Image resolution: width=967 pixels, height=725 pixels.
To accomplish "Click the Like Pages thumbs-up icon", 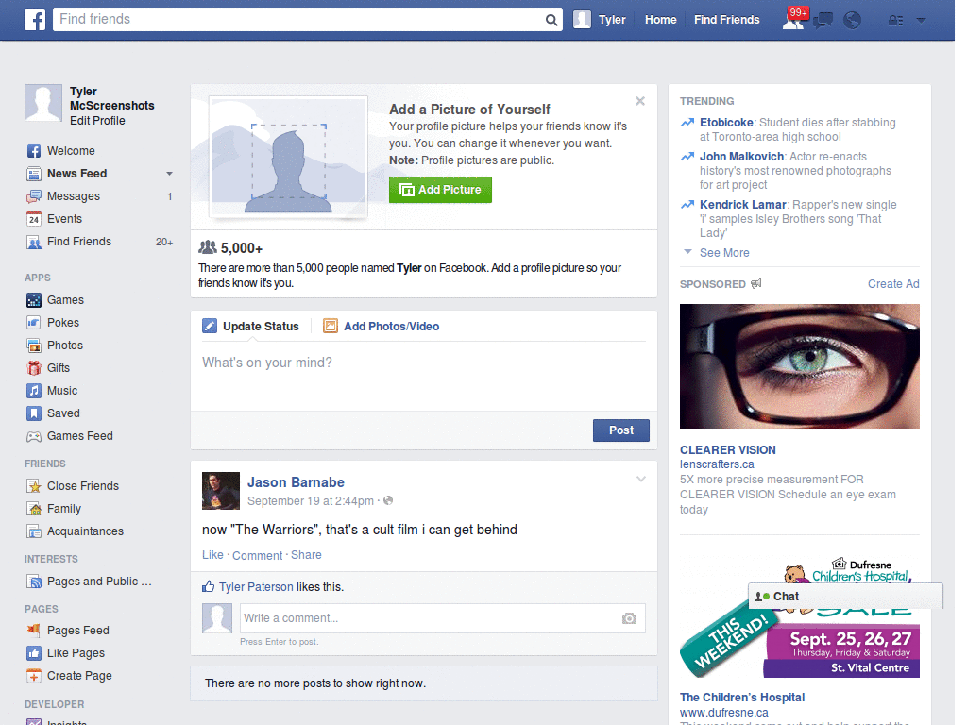I will coord(34,653).
